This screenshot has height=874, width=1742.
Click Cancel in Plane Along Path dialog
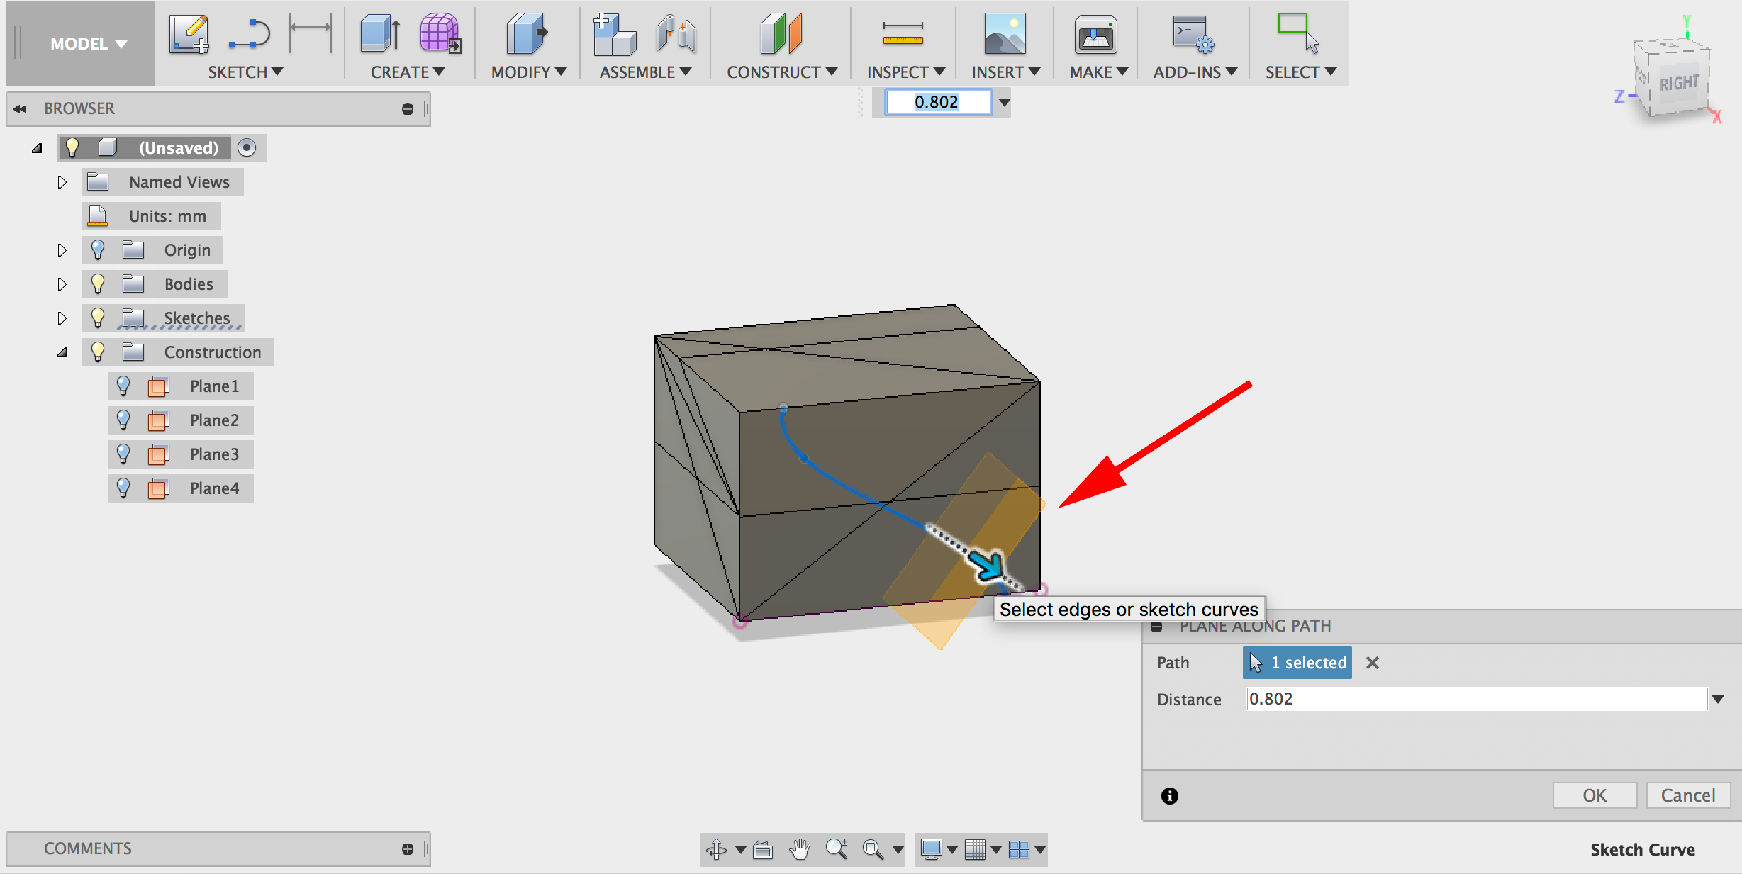pyautogui.click(x=1688, y=795)
